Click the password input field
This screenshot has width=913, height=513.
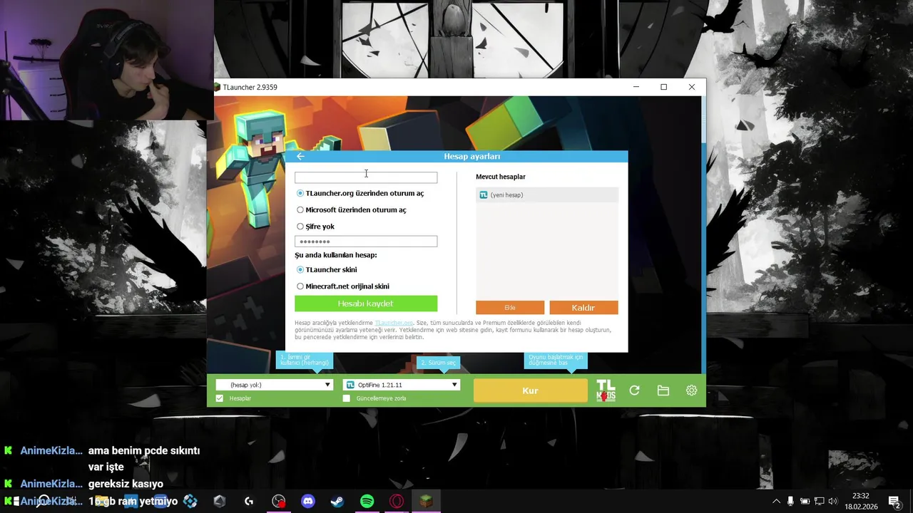366,242
